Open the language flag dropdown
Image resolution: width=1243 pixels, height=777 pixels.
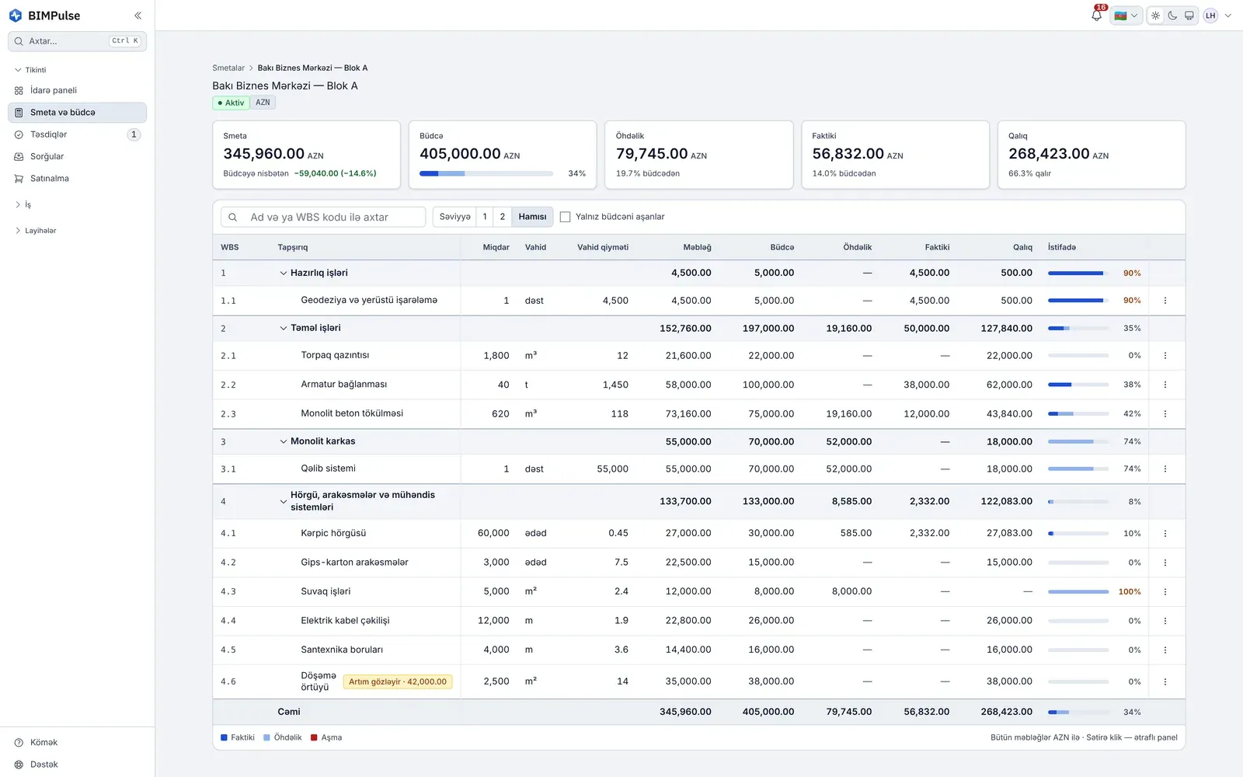(1126, 16)
